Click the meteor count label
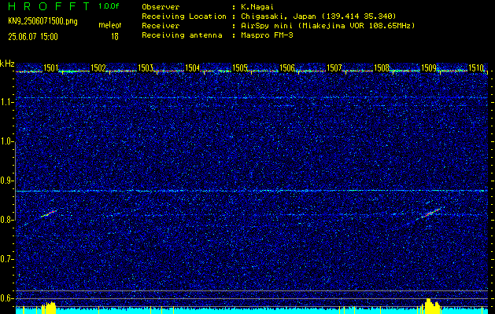This screenshot has width=495, height=314. [x=110, y=25]
